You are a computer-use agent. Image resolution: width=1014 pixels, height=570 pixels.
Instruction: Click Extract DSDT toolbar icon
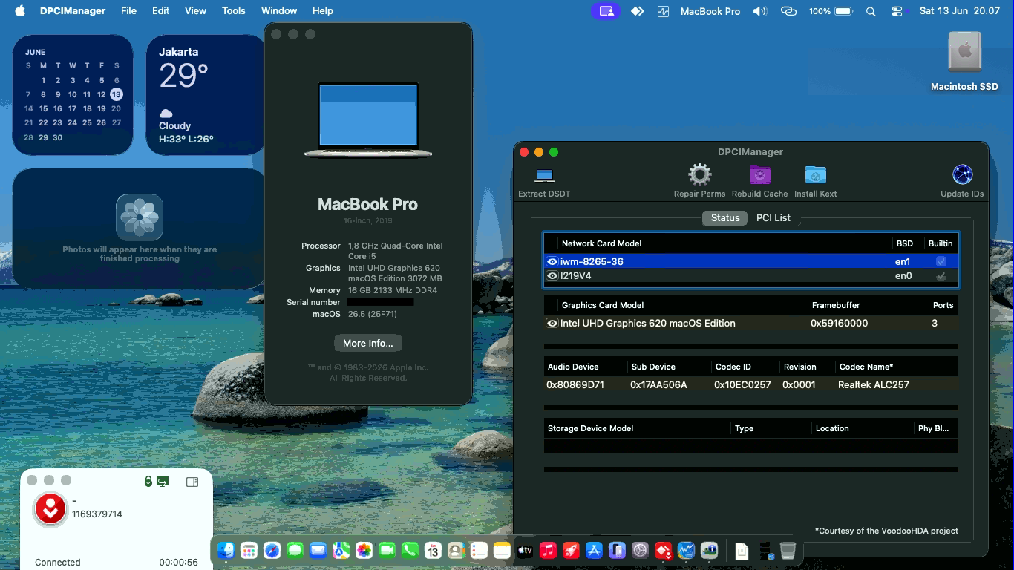click(545, 175)
